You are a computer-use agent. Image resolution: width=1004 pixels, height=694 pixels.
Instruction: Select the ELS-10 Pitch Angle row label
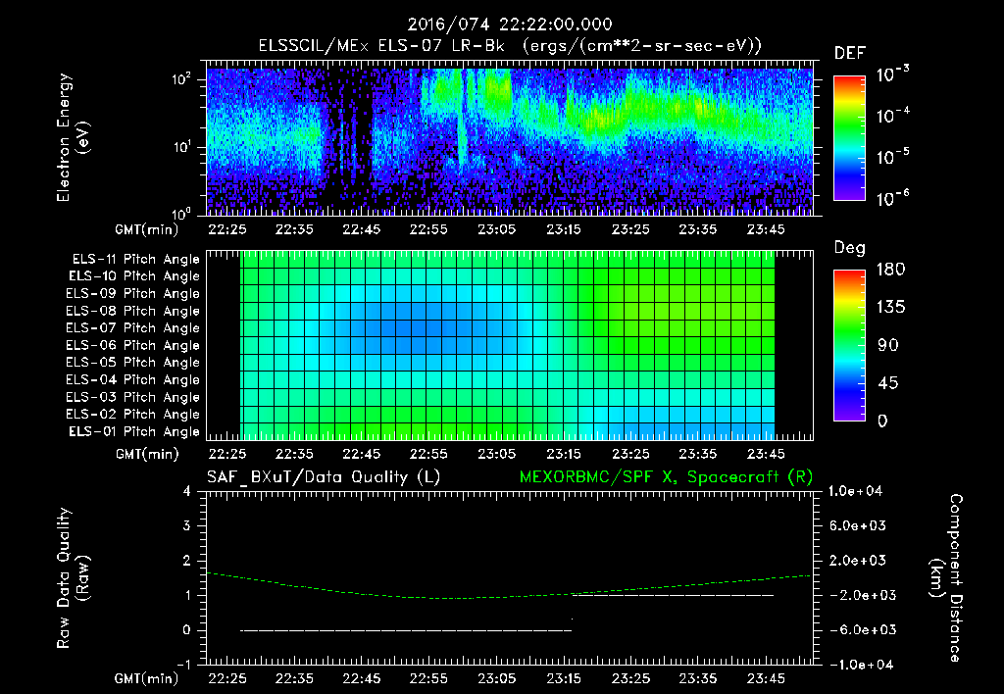(133, 276)
